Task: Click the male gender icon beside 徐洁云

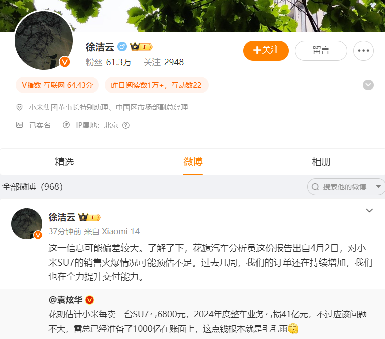Action: point(122,46)
